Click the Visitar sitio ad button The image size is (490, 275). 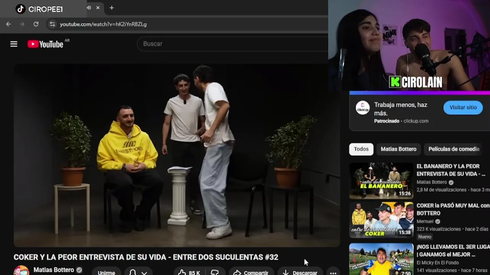(x=463, y=107)
